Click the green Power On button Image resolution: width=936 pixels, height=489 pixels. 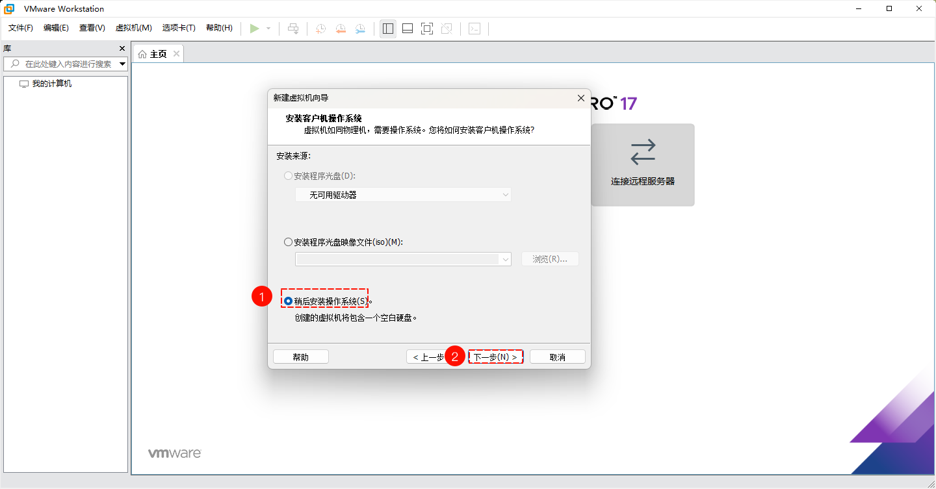pos(255,28)
